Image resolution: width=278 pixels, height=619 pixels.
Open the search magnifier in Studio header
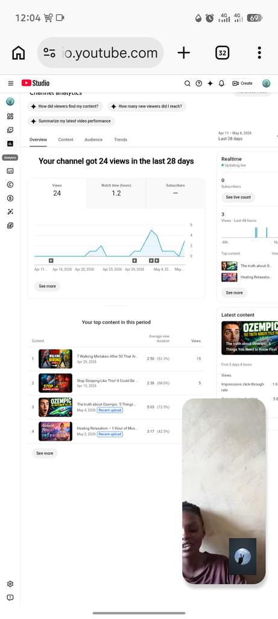[x=188, y=83]
